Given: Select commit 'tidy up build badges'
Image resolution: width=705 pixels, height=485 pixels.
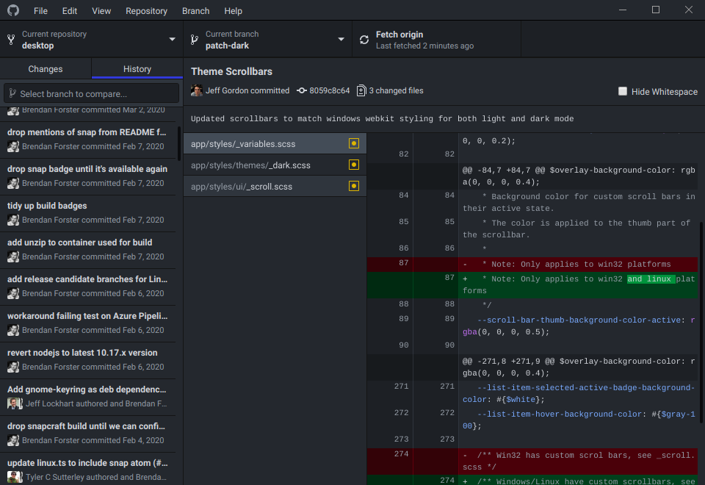Looking at the screenshot, I should [x=87, y=213].
